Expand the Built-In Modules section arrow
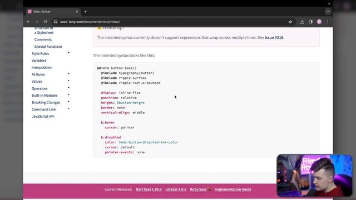Screen dimensions: 356x200 (x=68, y=95)
